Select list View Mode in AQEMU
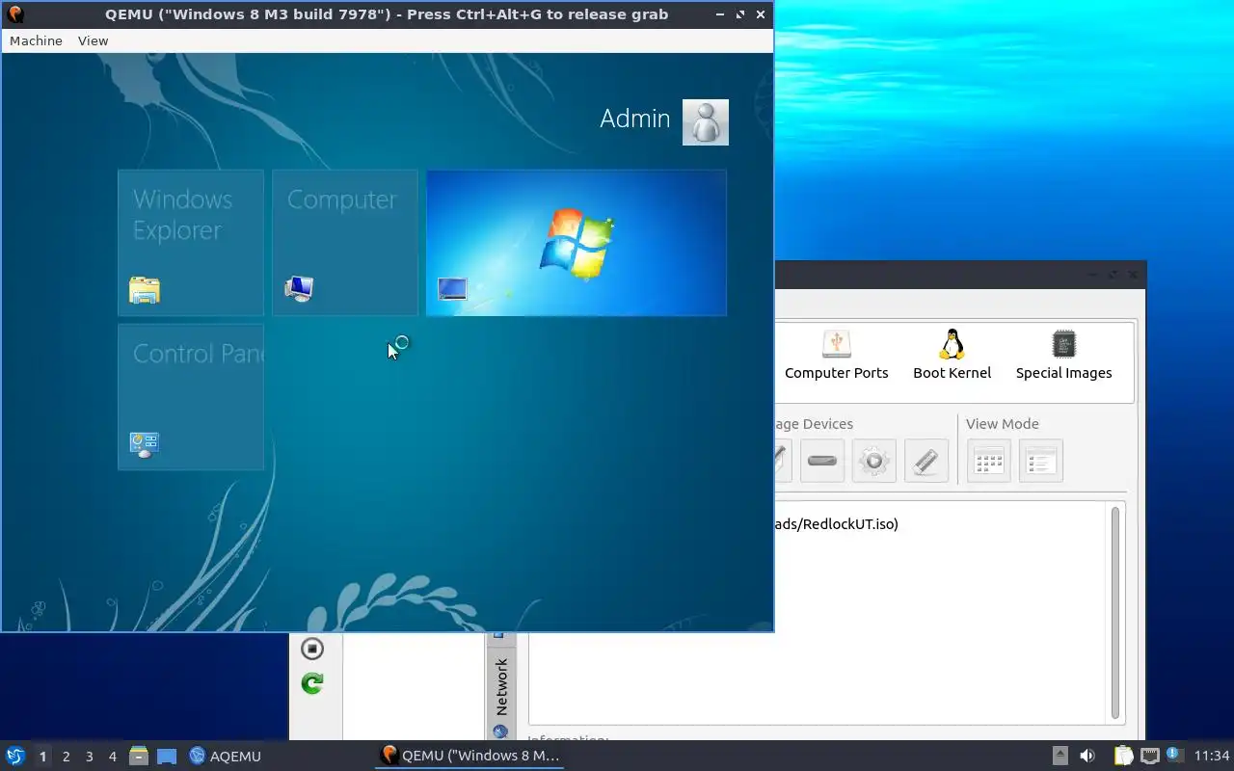The image size is (1234, 771). pos(1041,461)
